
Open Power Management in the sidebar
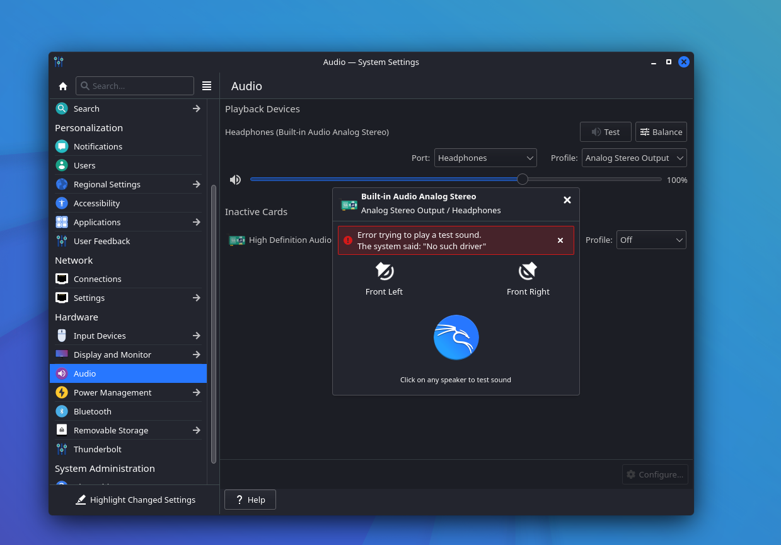pos(112,392)
